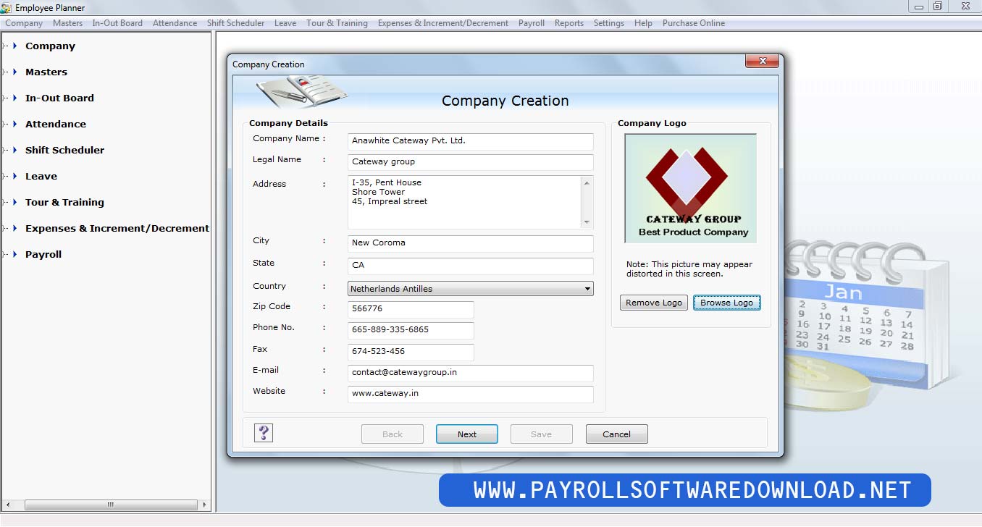Click the E-mail input field
This screenshot has height=527, width=982.
click(x=471, y=373)
